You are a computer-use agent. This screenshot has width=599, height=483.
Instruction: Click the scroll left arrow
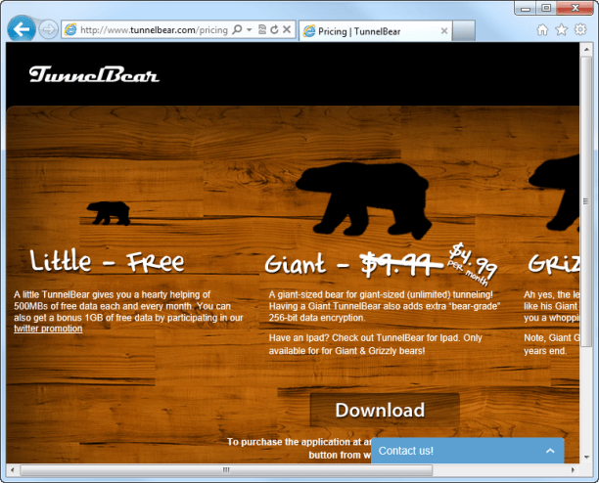tap(12, 469)
